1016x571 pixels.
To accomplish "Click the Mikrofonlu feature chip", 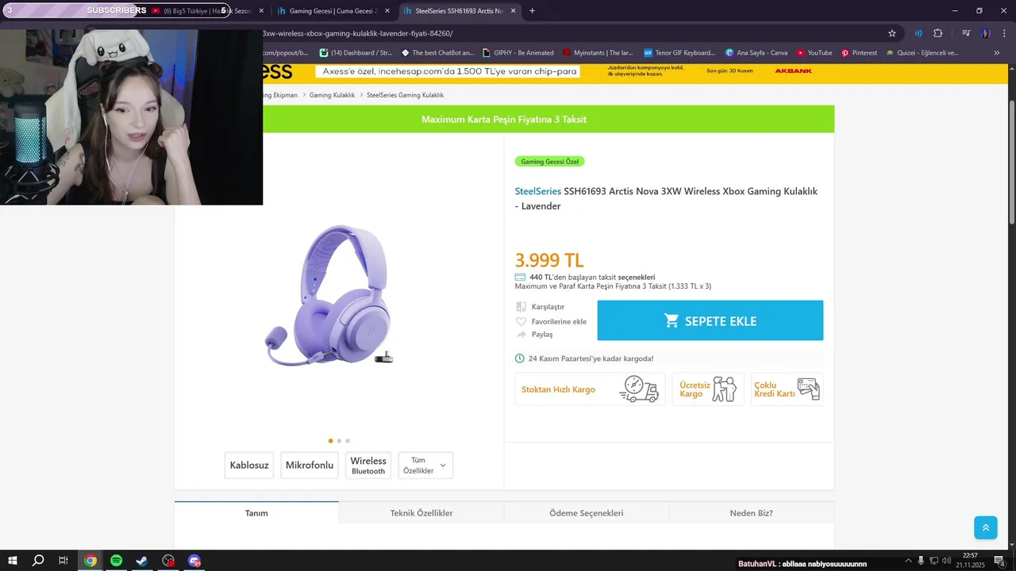I will coord(310,466).
